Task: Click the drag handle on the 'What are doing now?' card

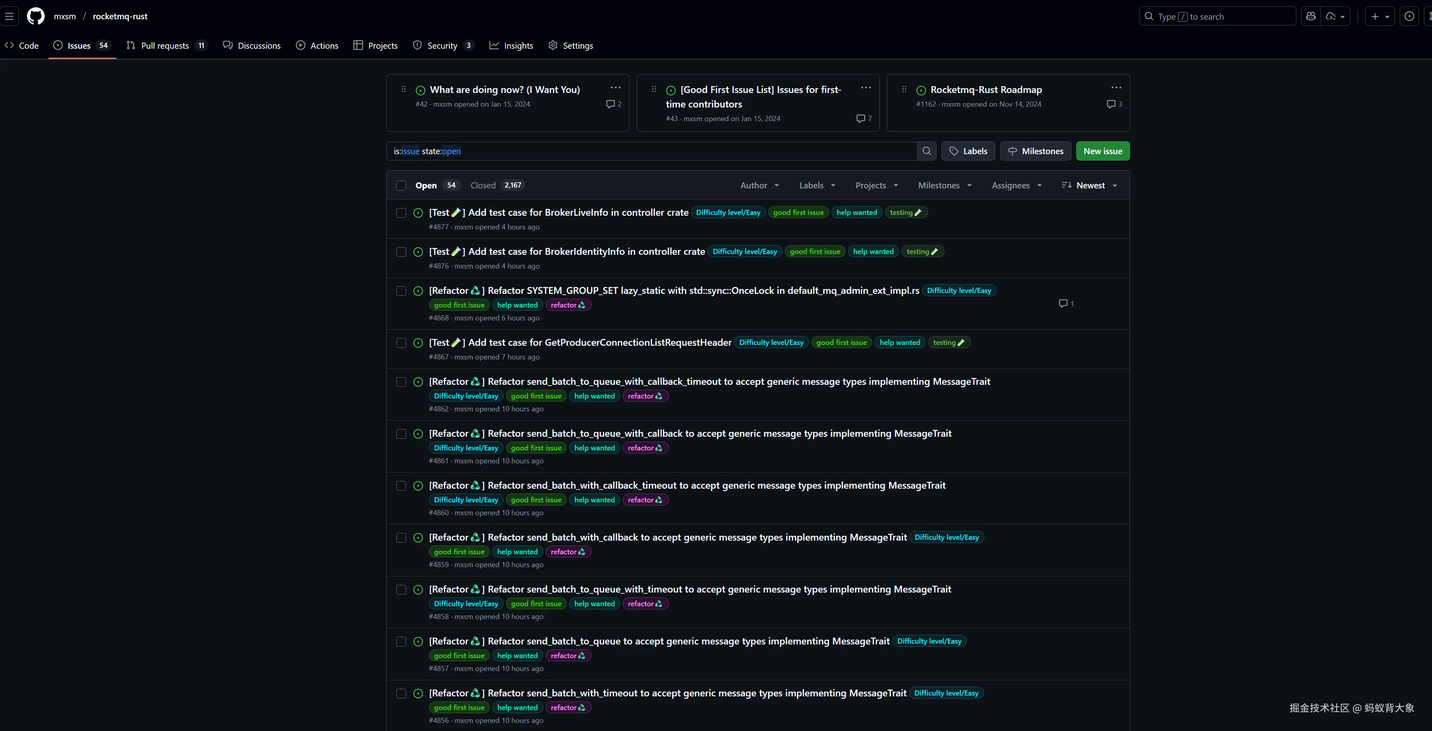Action: coord(404,89)
